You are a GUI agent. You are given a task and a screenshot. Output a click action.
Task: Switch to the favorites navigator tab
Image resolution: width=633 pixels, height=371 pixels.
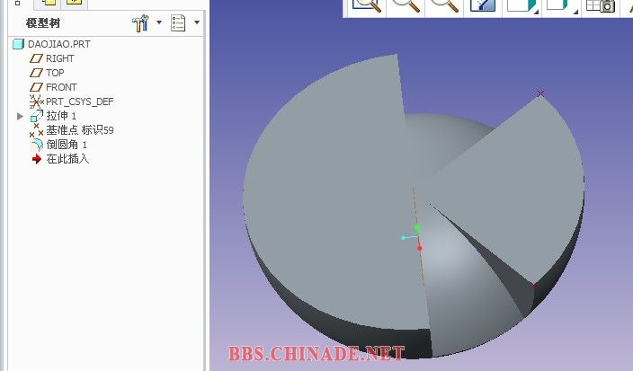74,4
